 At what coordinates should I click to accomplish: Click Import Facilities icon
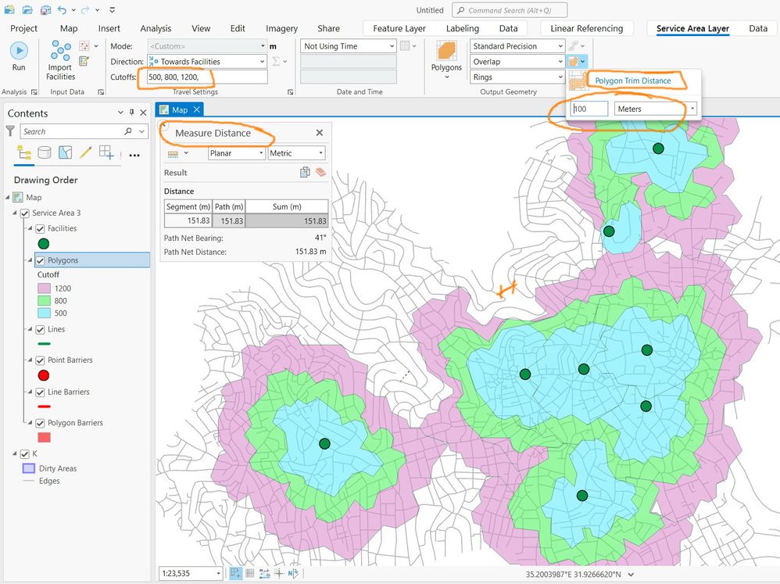click(60, 52)
